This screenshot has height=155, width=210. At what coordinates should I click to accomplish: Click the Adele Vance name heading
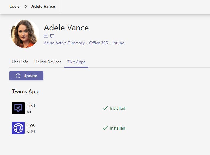click(66, 28)
